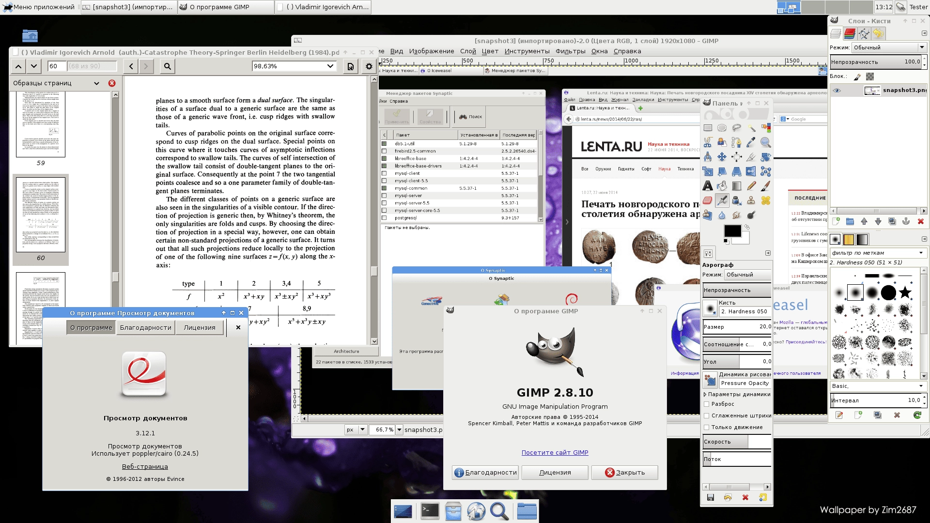Swap foreground and background colors arrow
This screenshot has width=930, height=523.
point(747,227)
